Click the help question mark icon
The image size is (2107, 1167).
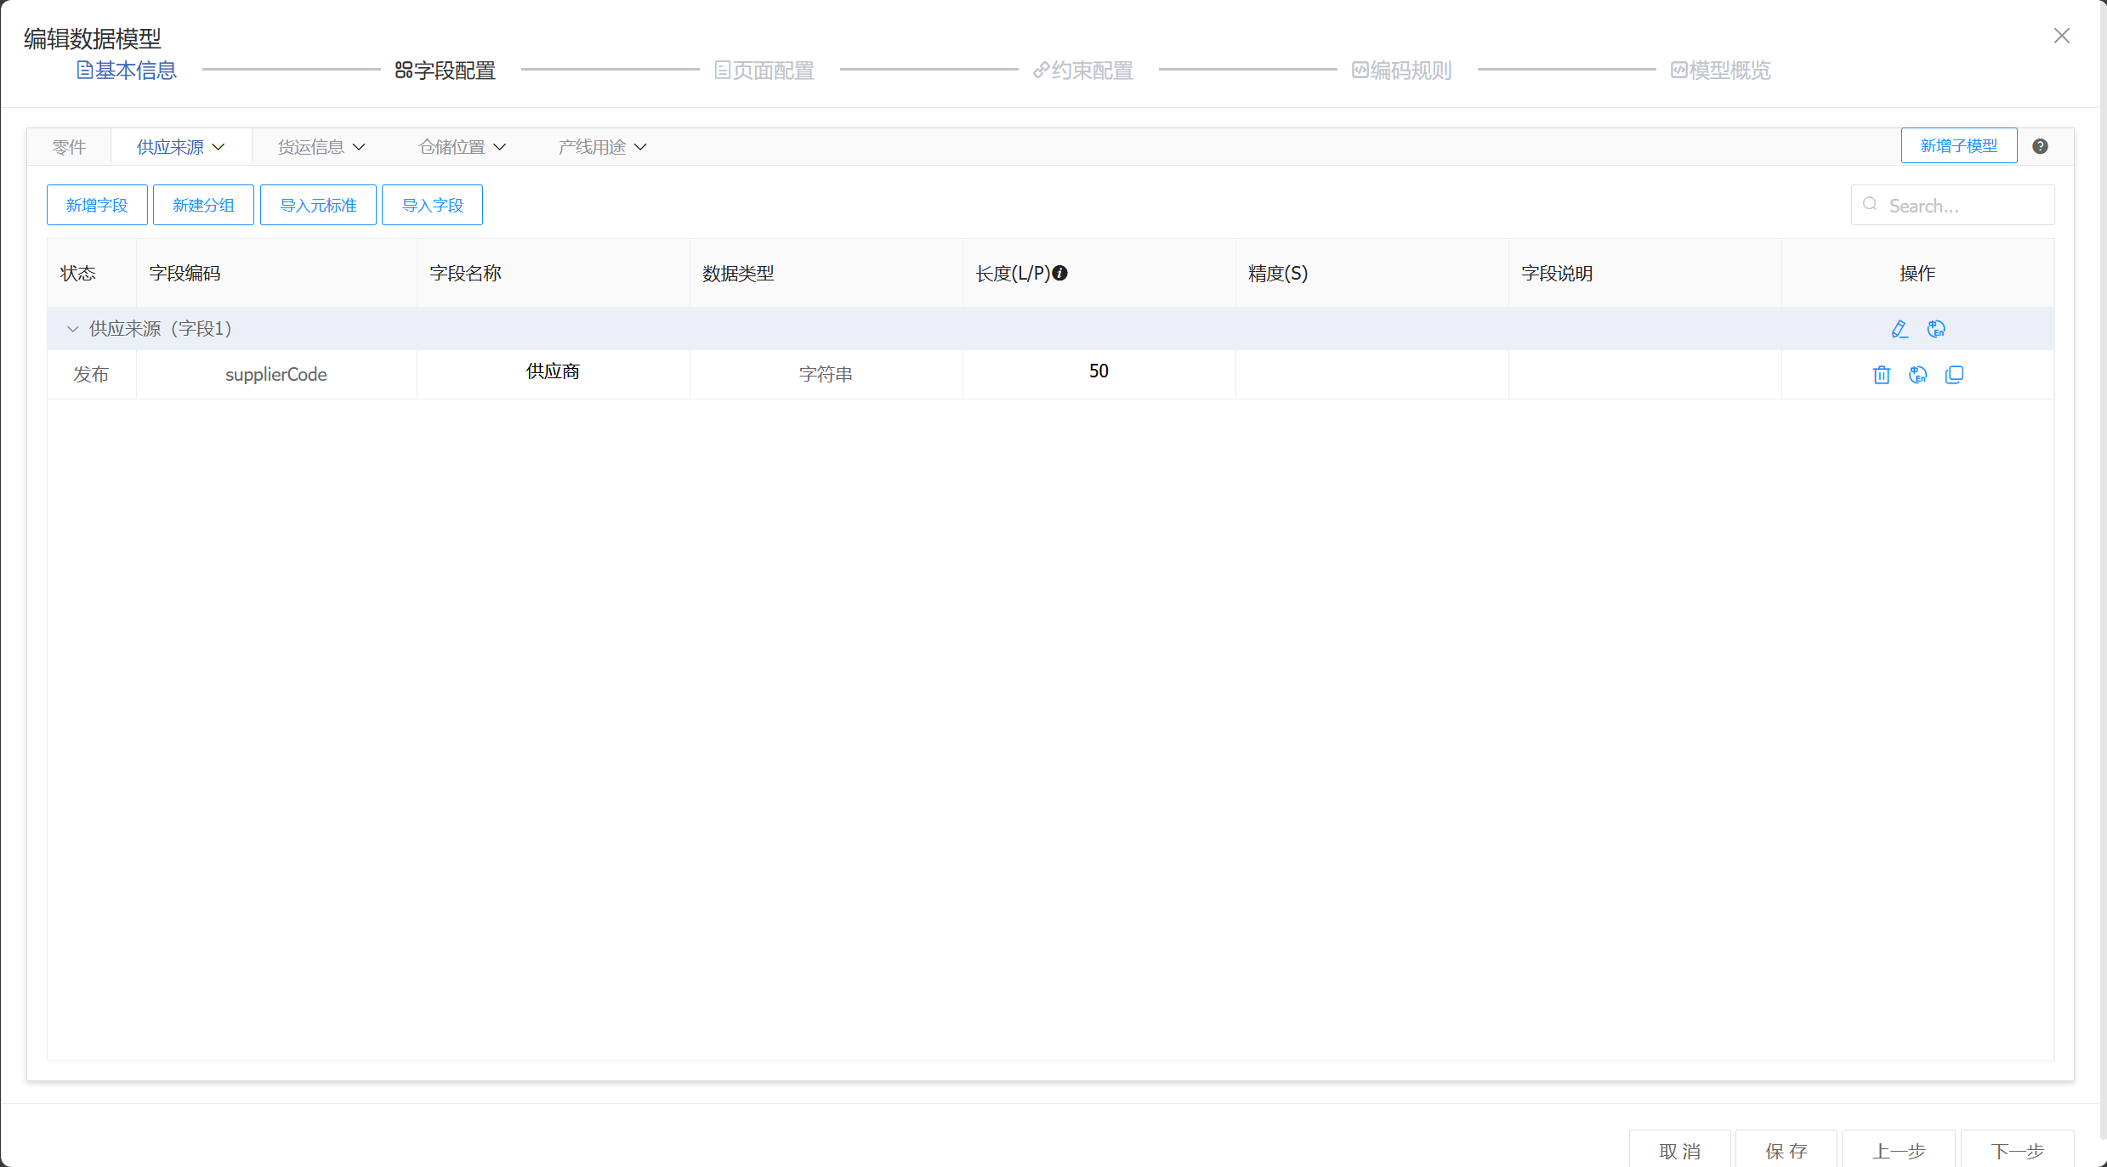2040,146
